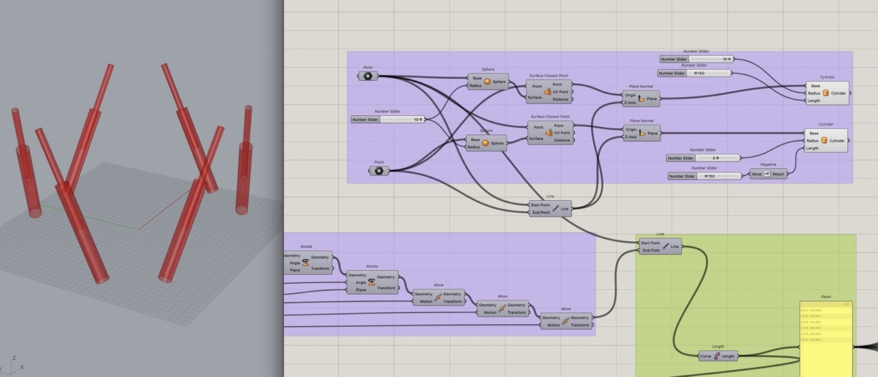Viewport: 878px width, 377px height.
Task: Click Value input on Negative component
Action: [757, 174]
